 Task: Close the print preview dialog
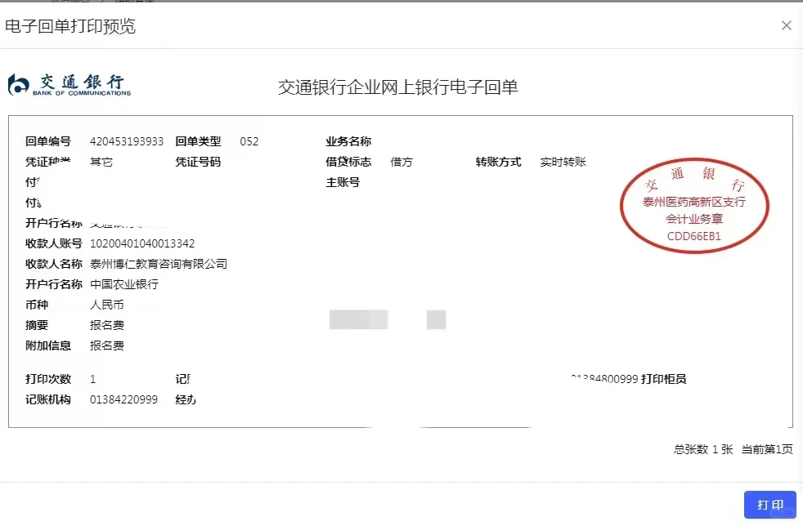(x=786, y=25)
